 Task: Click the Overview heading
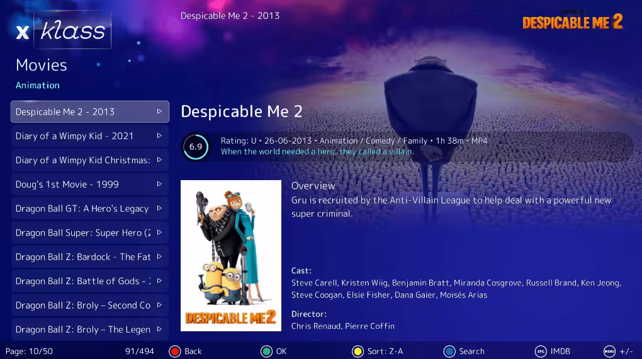[x=313, y=186]
